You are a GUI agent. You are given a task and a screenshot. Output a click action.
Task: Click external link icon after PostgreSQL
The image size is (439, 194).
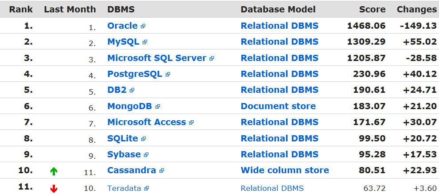pyautogui.click(x=167, y=75)
